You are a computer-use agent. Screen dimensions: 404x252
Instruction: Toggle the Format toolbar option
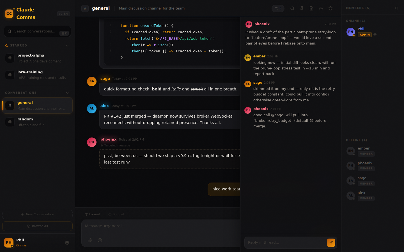pos(93,214)
